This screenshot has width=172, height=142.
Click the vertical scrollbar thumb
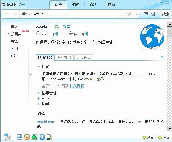pos(170,32)
